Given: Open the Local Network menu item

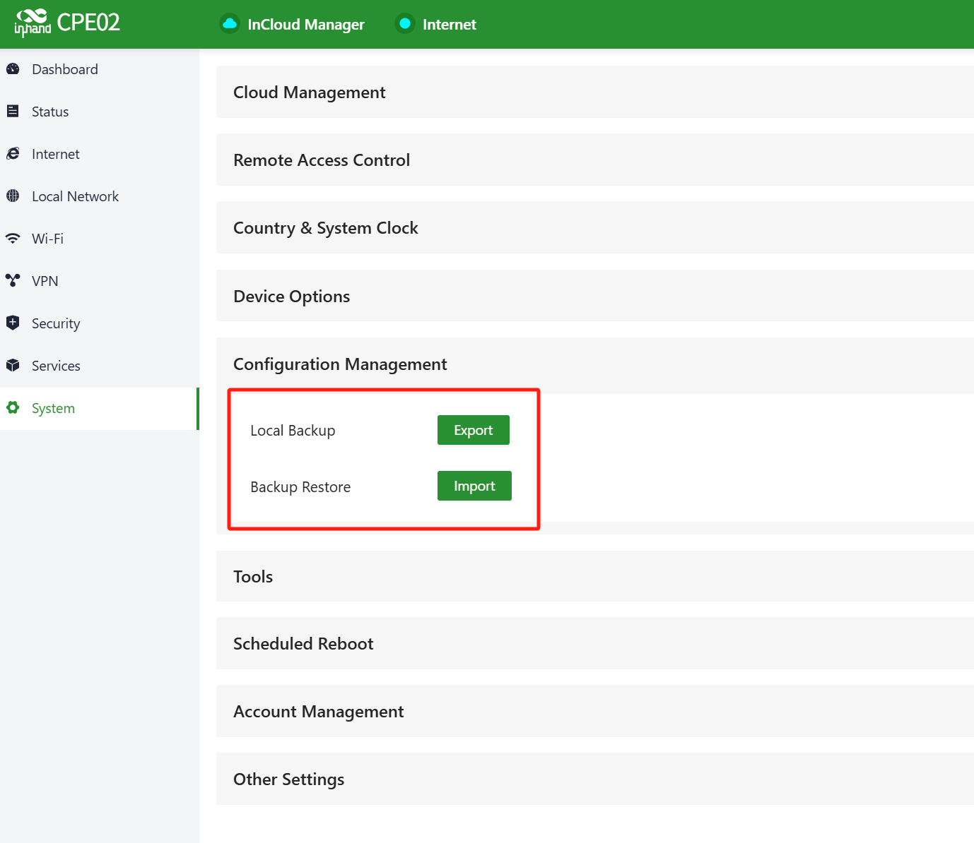Looking at the screenshot, I should click(x=75, y=196).
